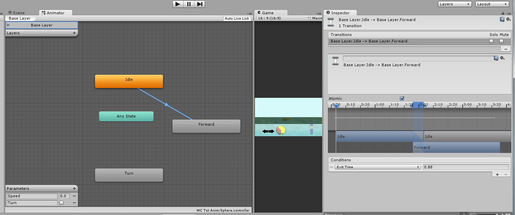Click the Pause button in top toolbar

pos(189,4)
